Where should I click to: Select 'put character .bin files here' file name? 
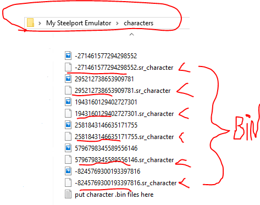(x=114, y=195)
